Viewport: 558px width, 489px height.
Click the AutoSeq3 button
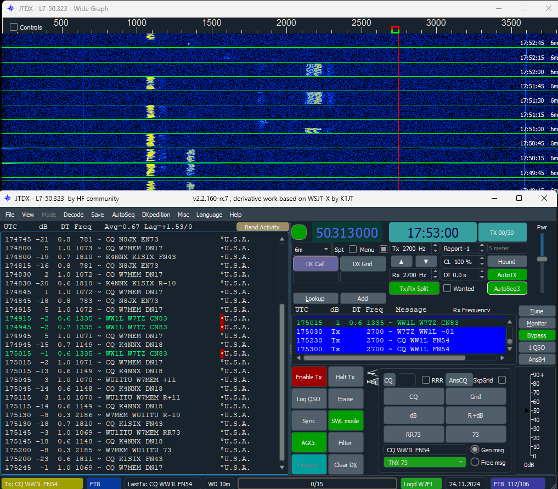507,288
